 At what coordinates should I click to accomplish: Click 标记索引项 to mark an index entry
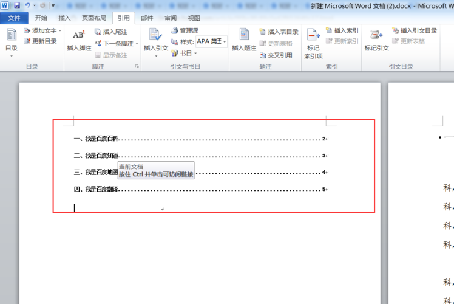click(313, 44)
